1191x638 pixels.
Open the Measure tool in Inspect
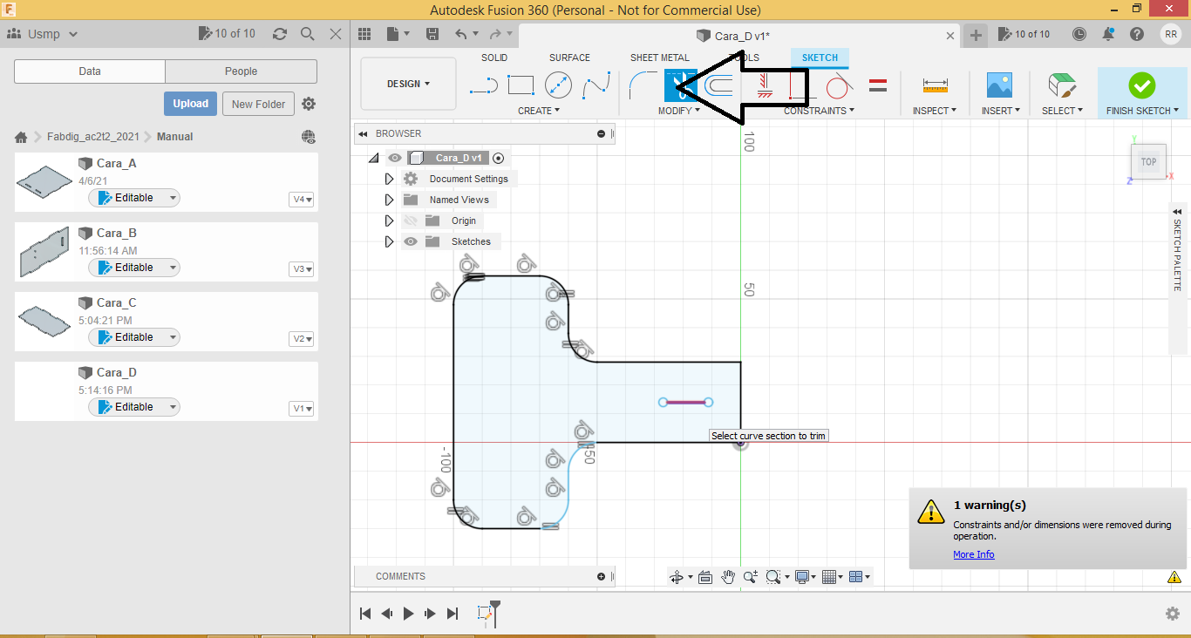(935, 85)
